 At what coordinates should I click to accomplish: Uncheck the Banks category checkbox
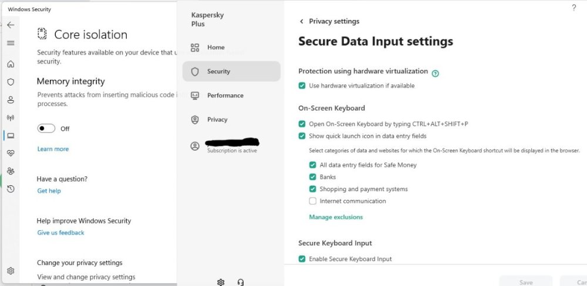click(x=313, y=177)
